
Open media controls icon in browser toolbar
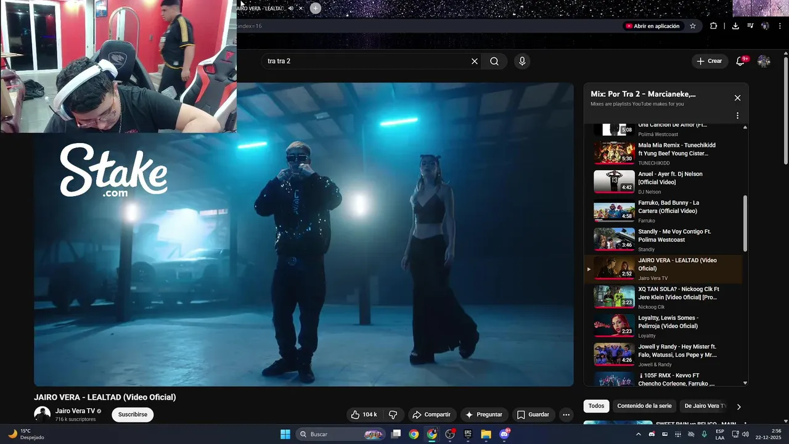(750, 26)
